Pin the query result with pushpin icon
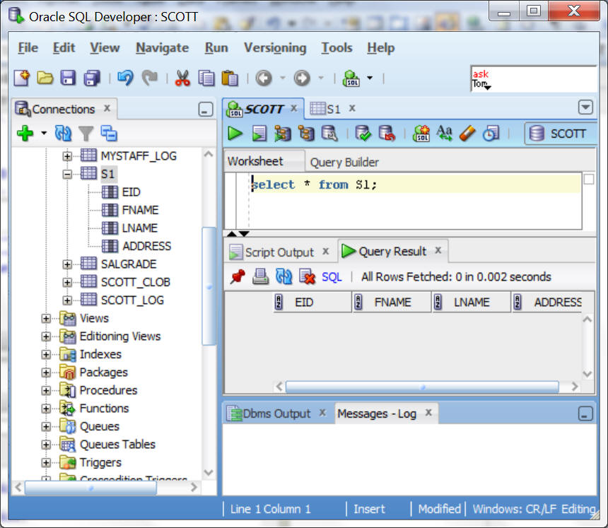Viewport: 608px width, 528px height. [x=238, y=277]
